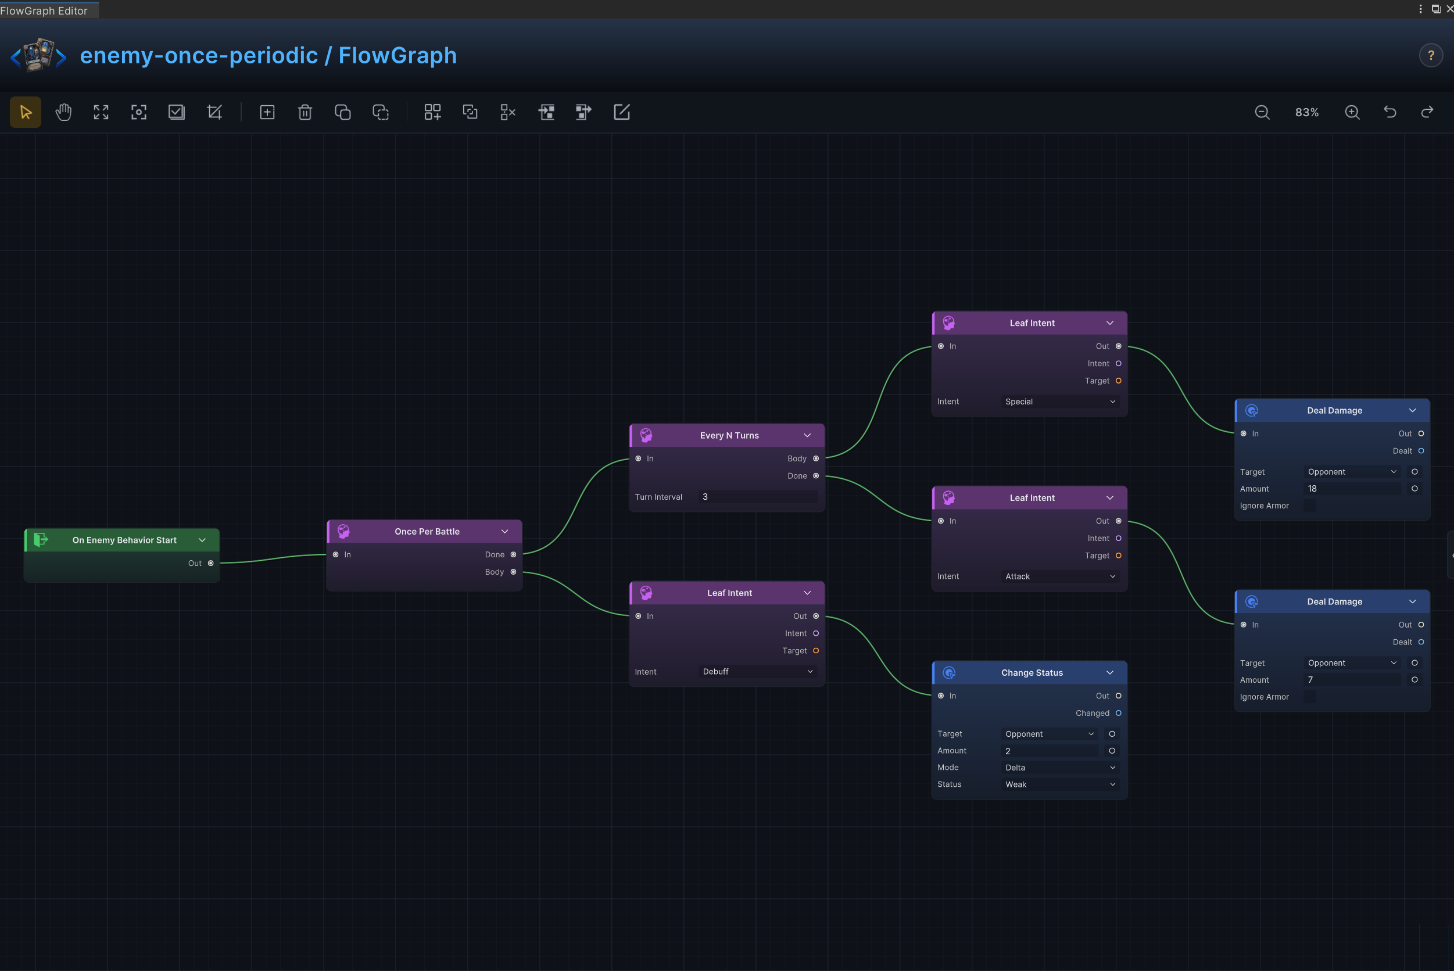1454x971 pixels.
Task: Click the nested squares subgraph icon
Action: 470,112
